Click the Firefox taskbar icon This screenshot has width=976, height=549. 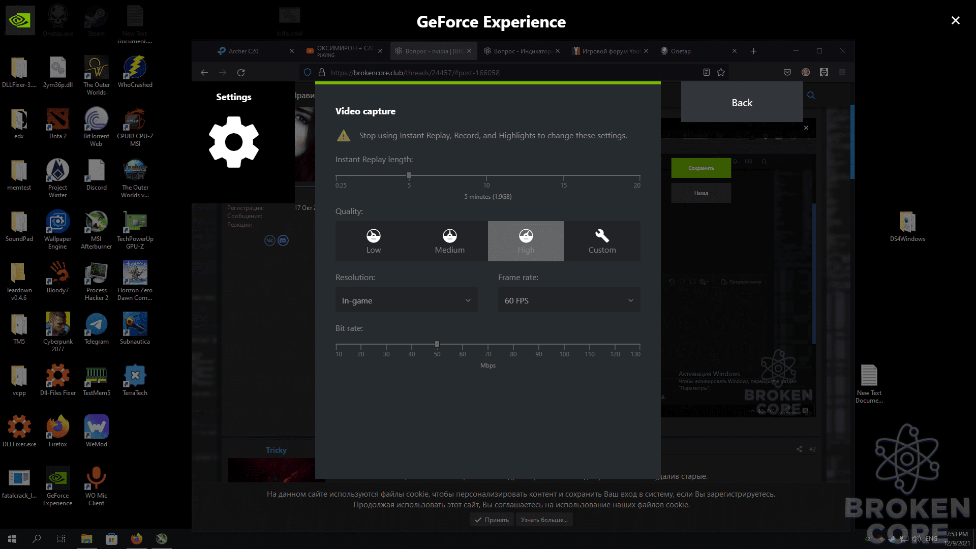tap(136, 539)
